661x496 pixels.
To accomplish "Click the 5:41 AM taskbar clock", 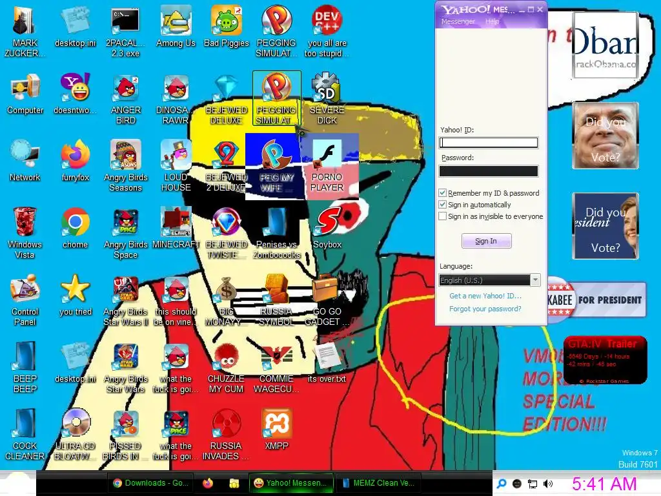I will tap(604, 484).
